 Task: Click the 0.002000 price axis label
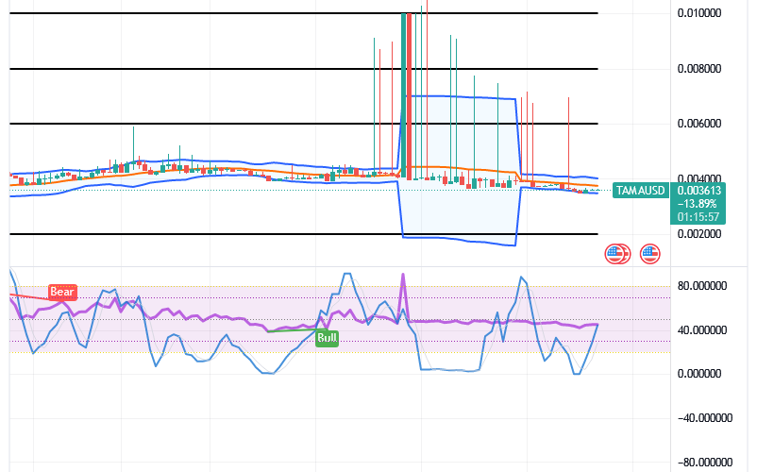699,234
